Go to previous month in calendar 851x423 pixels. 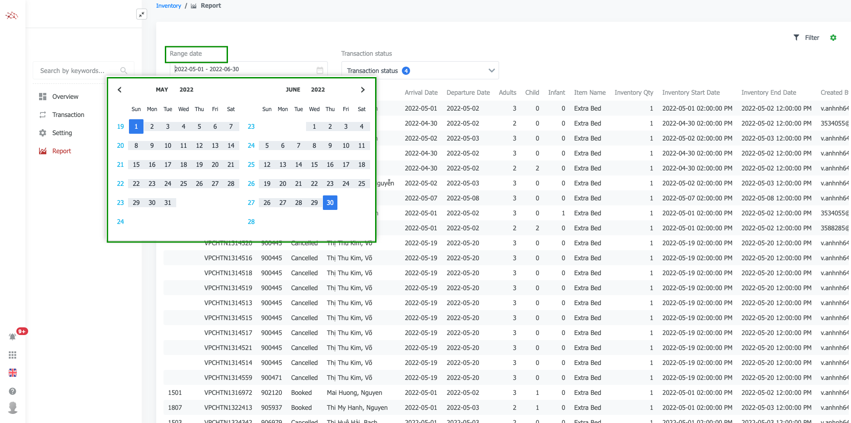[x=119, y=90]
